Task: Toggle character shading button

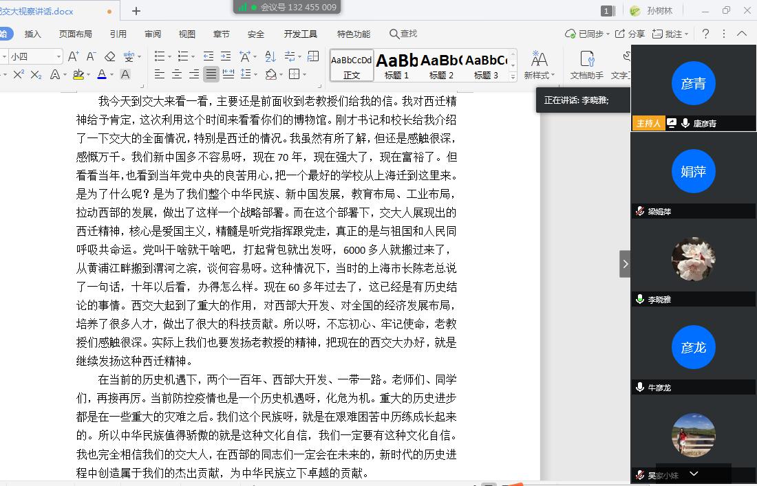Action: [x=125, y=74]
